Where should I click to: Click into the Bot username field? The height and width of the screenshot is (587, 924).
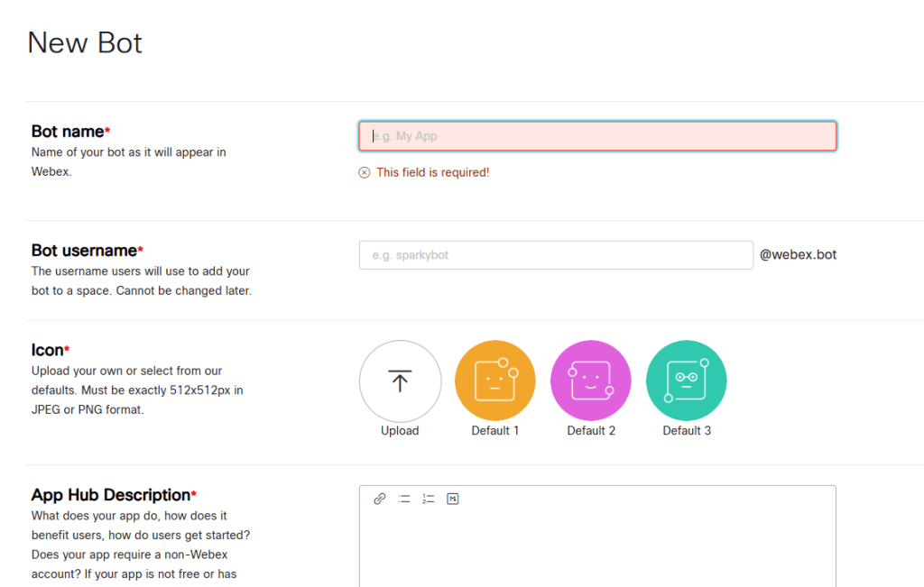pos(556,255)
